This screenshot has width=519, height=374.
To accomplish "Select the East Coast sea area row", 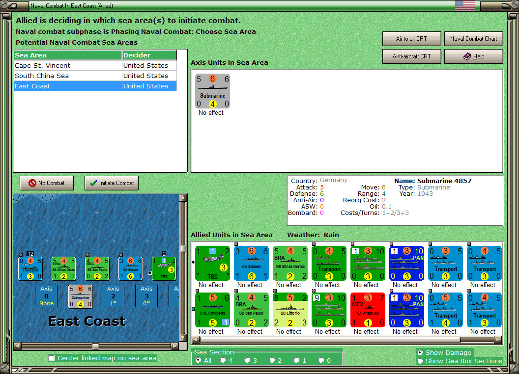I will tap(95, 86).
